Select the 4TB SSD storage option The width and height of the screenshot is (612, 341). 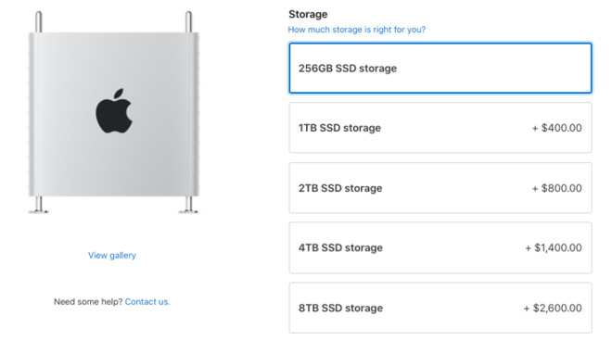point(440,247)
